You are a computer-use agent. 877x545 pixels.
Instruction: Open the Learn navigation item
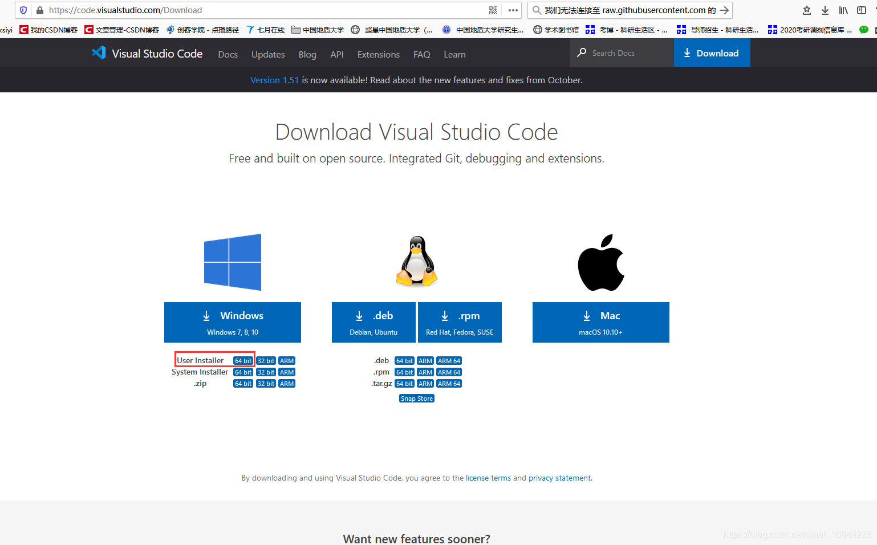pyautogui.click(x=454, y=54)
